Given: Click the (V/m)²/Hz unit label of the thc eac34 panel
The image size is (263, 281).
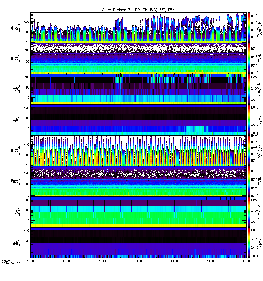Looking at the screenshot, I should point(259,151).
